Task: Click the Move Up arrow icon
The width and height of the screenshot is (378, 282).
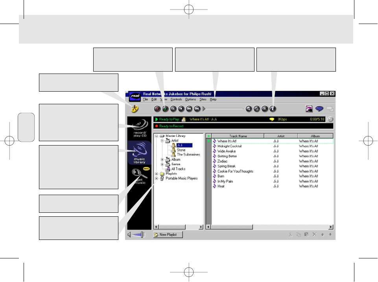Action: (322, 234)
